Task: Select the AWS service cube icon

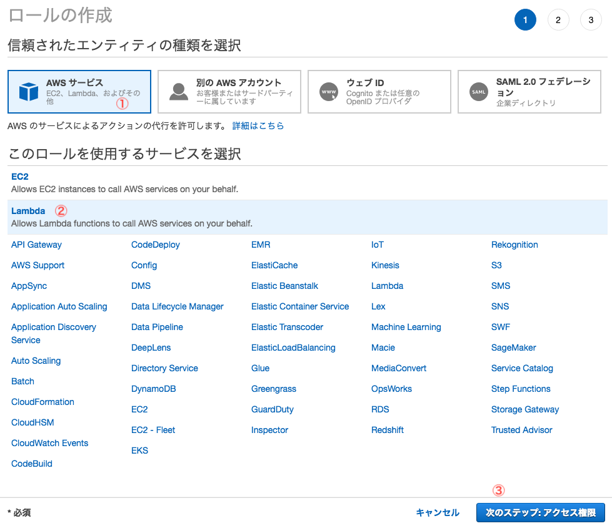Action: tap(29, 92)
